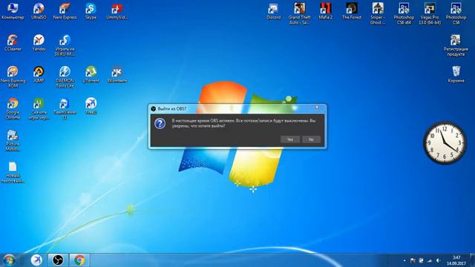Image resolution: width=475 pixels, height=267 pixels.
Task: Select the Recycle Bin icon
Action: [x=456, y=74]
